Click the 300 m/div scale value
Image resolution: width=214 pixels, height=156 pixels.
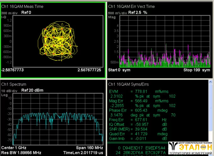(x=9, y=13)
